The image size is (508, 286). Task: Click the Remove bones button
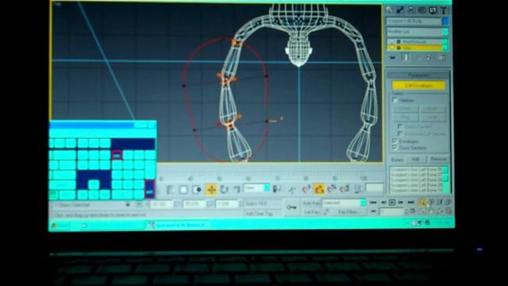pos(438,159)
